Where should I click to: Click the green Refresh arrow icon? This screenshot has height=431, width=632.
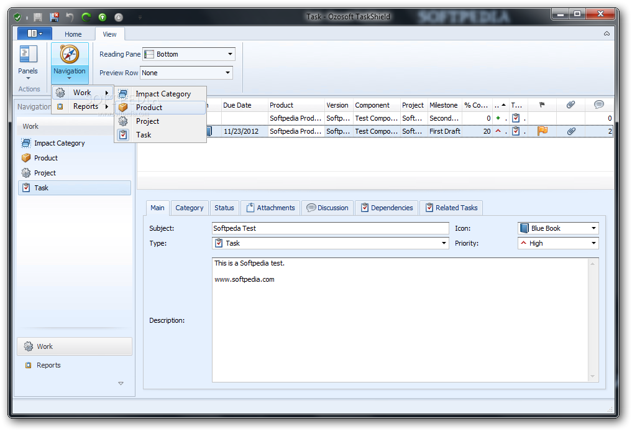point(86,17)
